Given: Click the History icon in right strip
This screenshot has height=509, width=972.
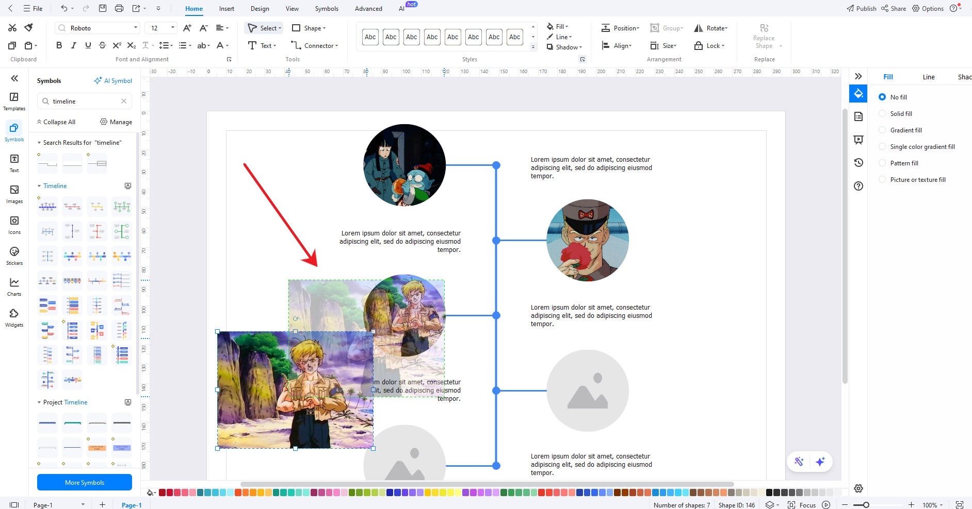Looking at the screenshot, I should (x=858, y=163).
